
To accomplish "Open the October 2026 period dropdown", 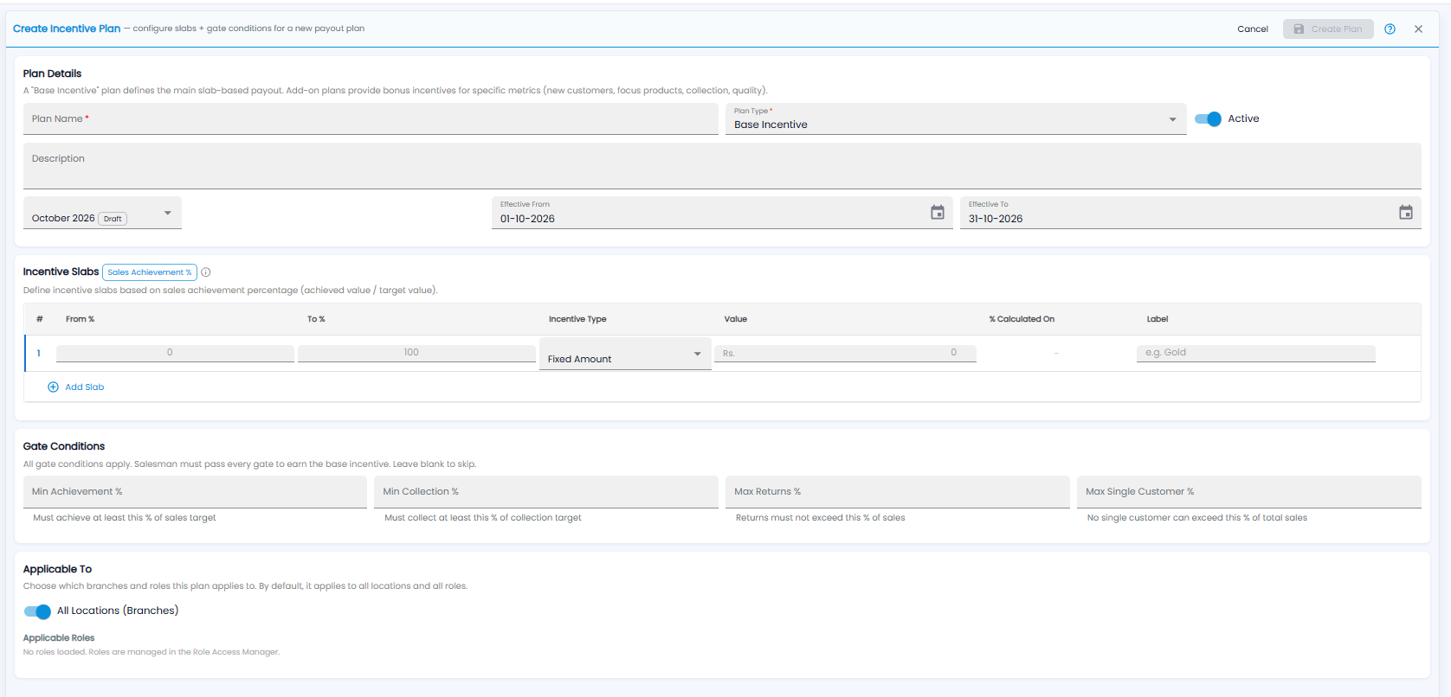I will pos(102,213).
